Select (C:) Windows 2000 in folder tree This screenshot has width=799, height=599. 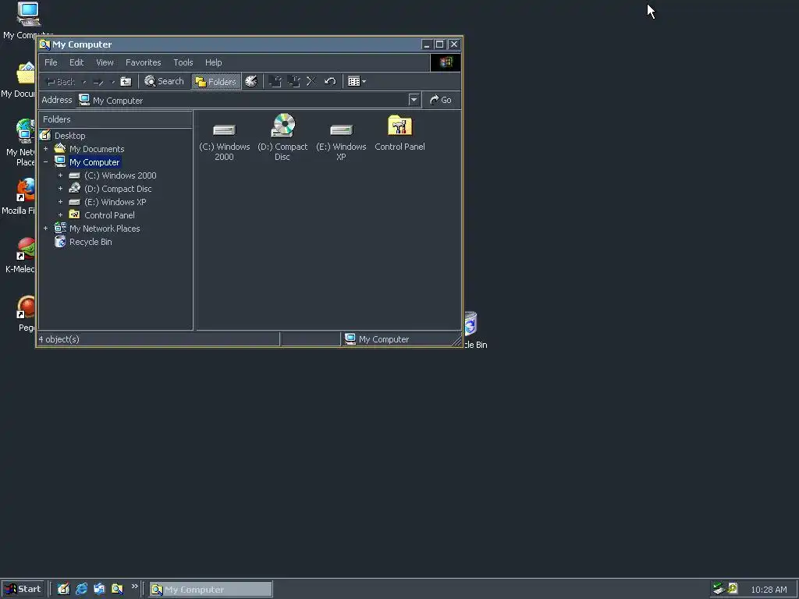[120, 175]
